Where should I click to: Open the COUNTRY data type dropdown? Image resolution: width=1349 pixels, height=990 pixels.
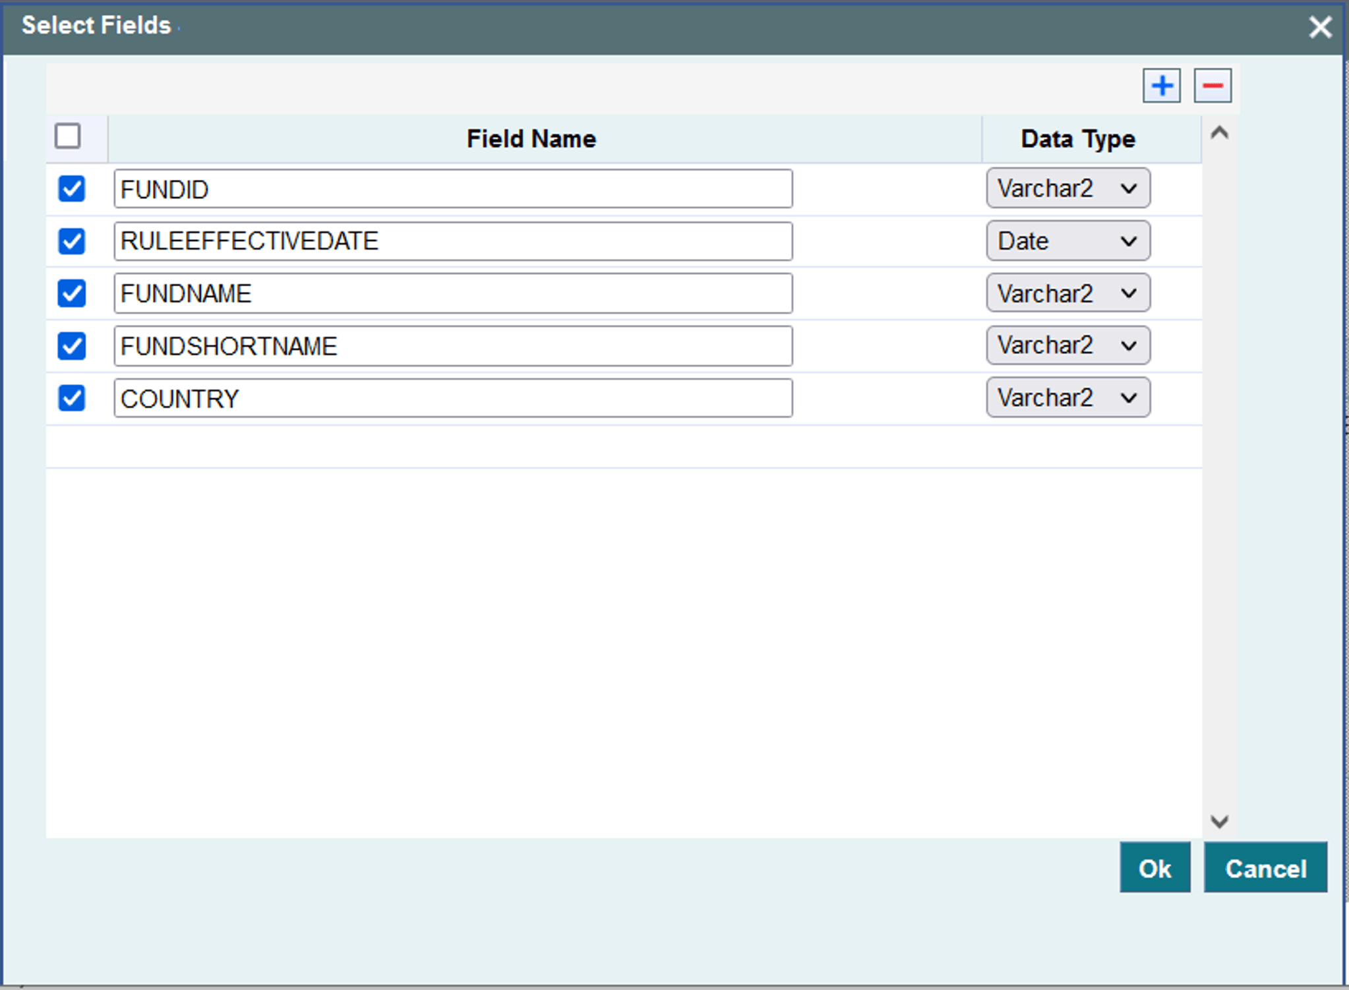pos(1067,397)
